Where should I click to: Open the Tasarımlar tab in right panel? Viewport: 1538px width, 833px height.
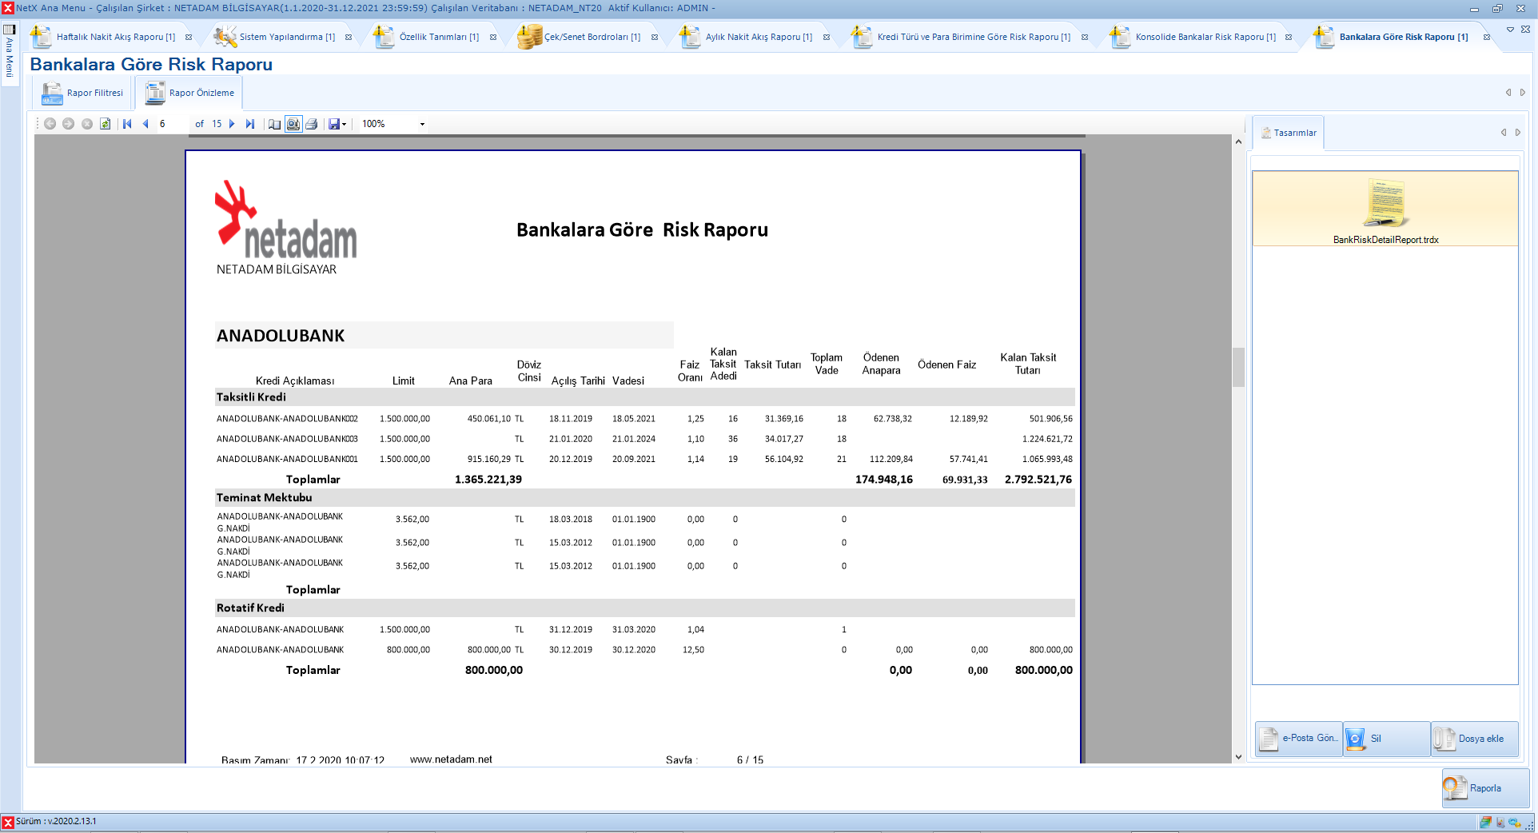pos(1289,133)
